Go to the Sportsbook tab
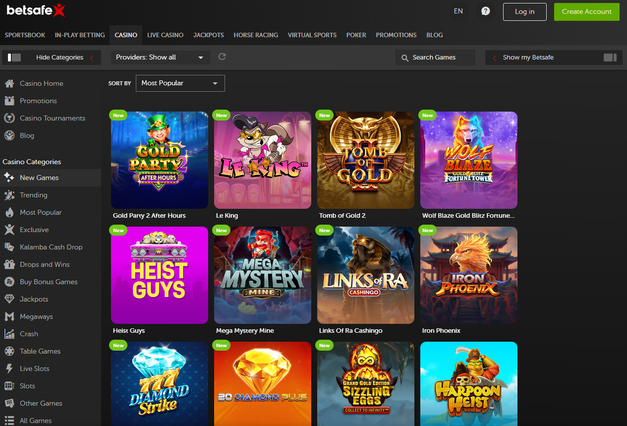Viewport: 627px width, 426px height. [x=25, y=35]
